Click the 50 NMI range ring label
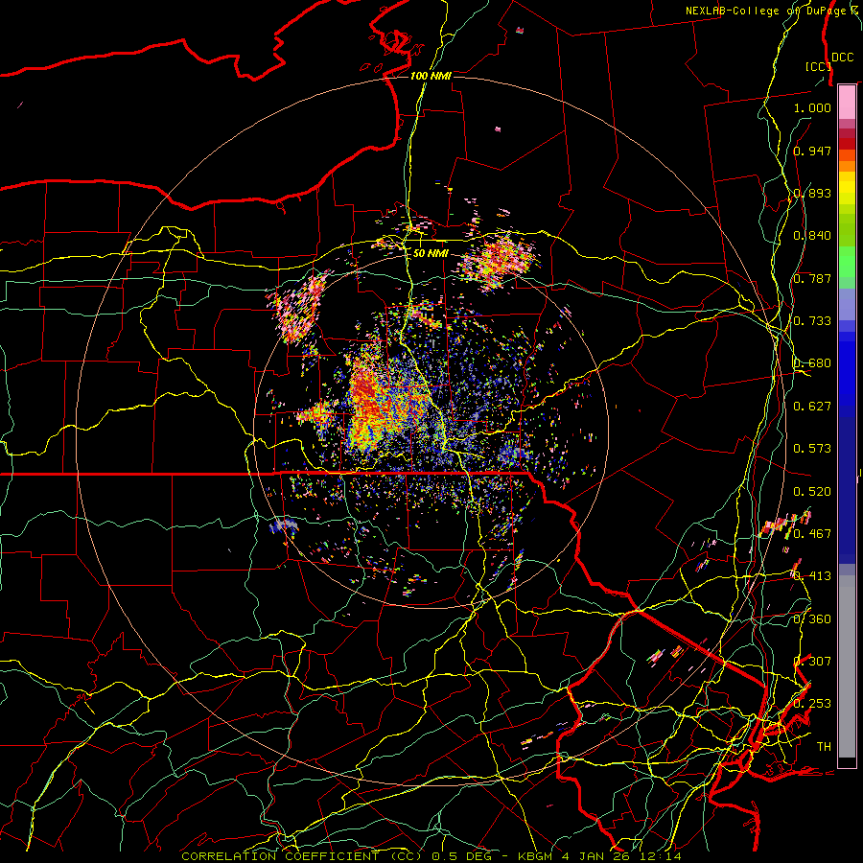863x863 pixels. 431,253
